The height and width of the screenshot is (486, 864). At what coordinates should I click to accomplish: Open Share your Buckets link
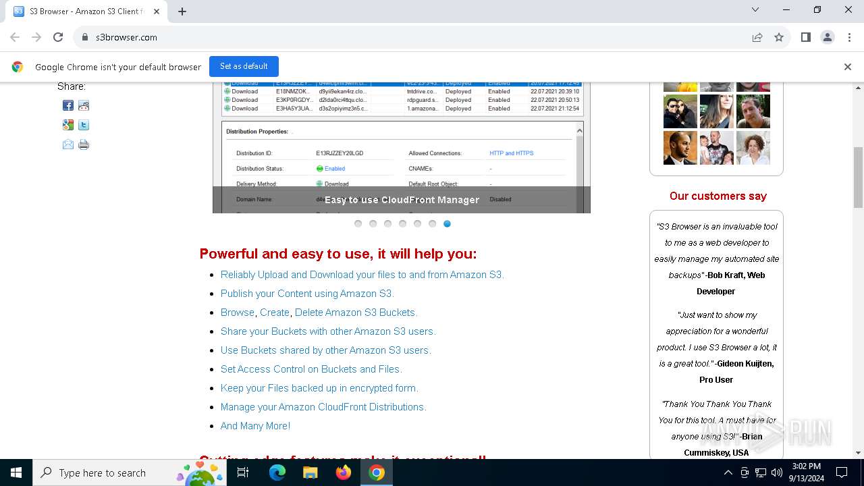(x=328, y=331)
